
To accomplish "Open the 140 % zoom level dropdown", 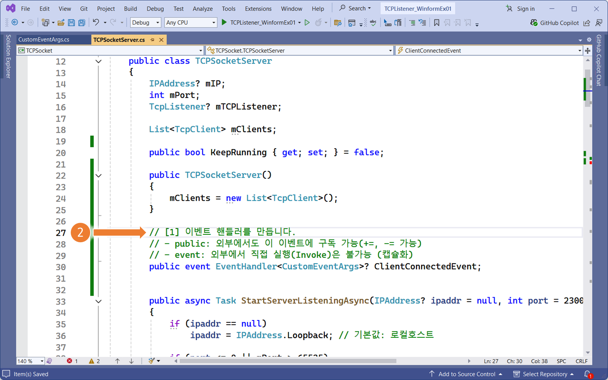I will (x=30, y=361).
